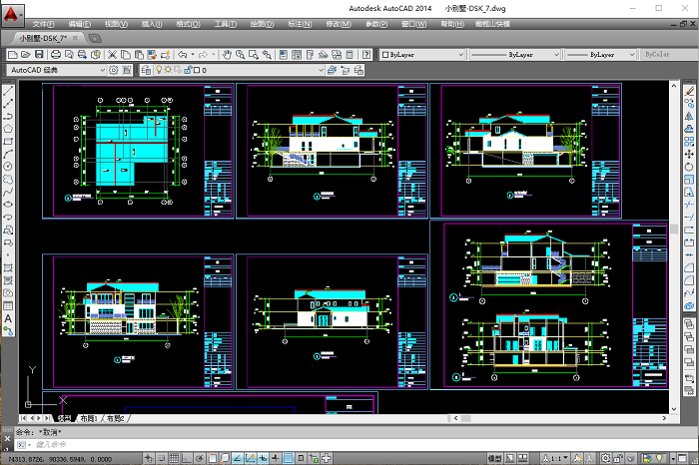Image resolution: width=699 pixels, height=465 pixels.
Task: Open the Help question mark icon
Action: click(x=366, y=54)
